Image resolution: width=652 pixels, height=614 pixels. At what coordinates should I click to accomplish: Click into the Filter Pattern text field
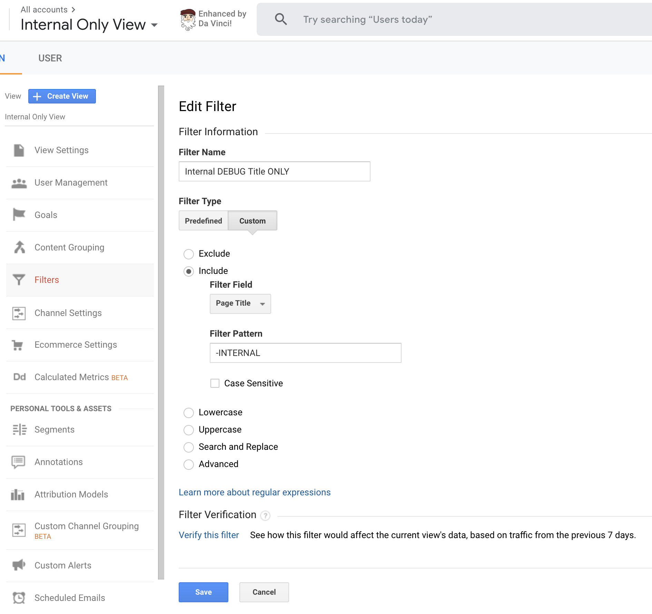click(305, 353)
